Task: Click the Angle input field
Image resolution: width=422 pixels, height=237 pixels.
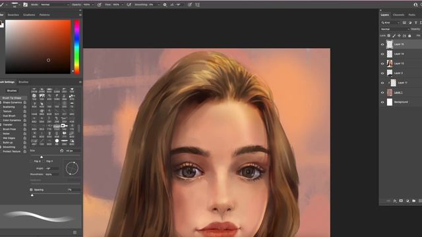Action: point(51,169)
